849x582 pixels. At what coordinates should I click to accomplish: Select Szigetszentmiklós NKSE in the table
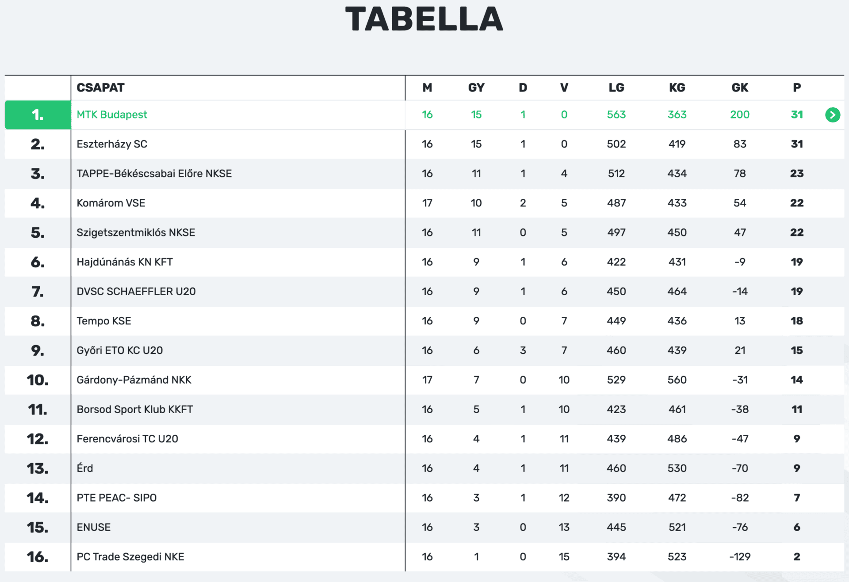point(136,232)
